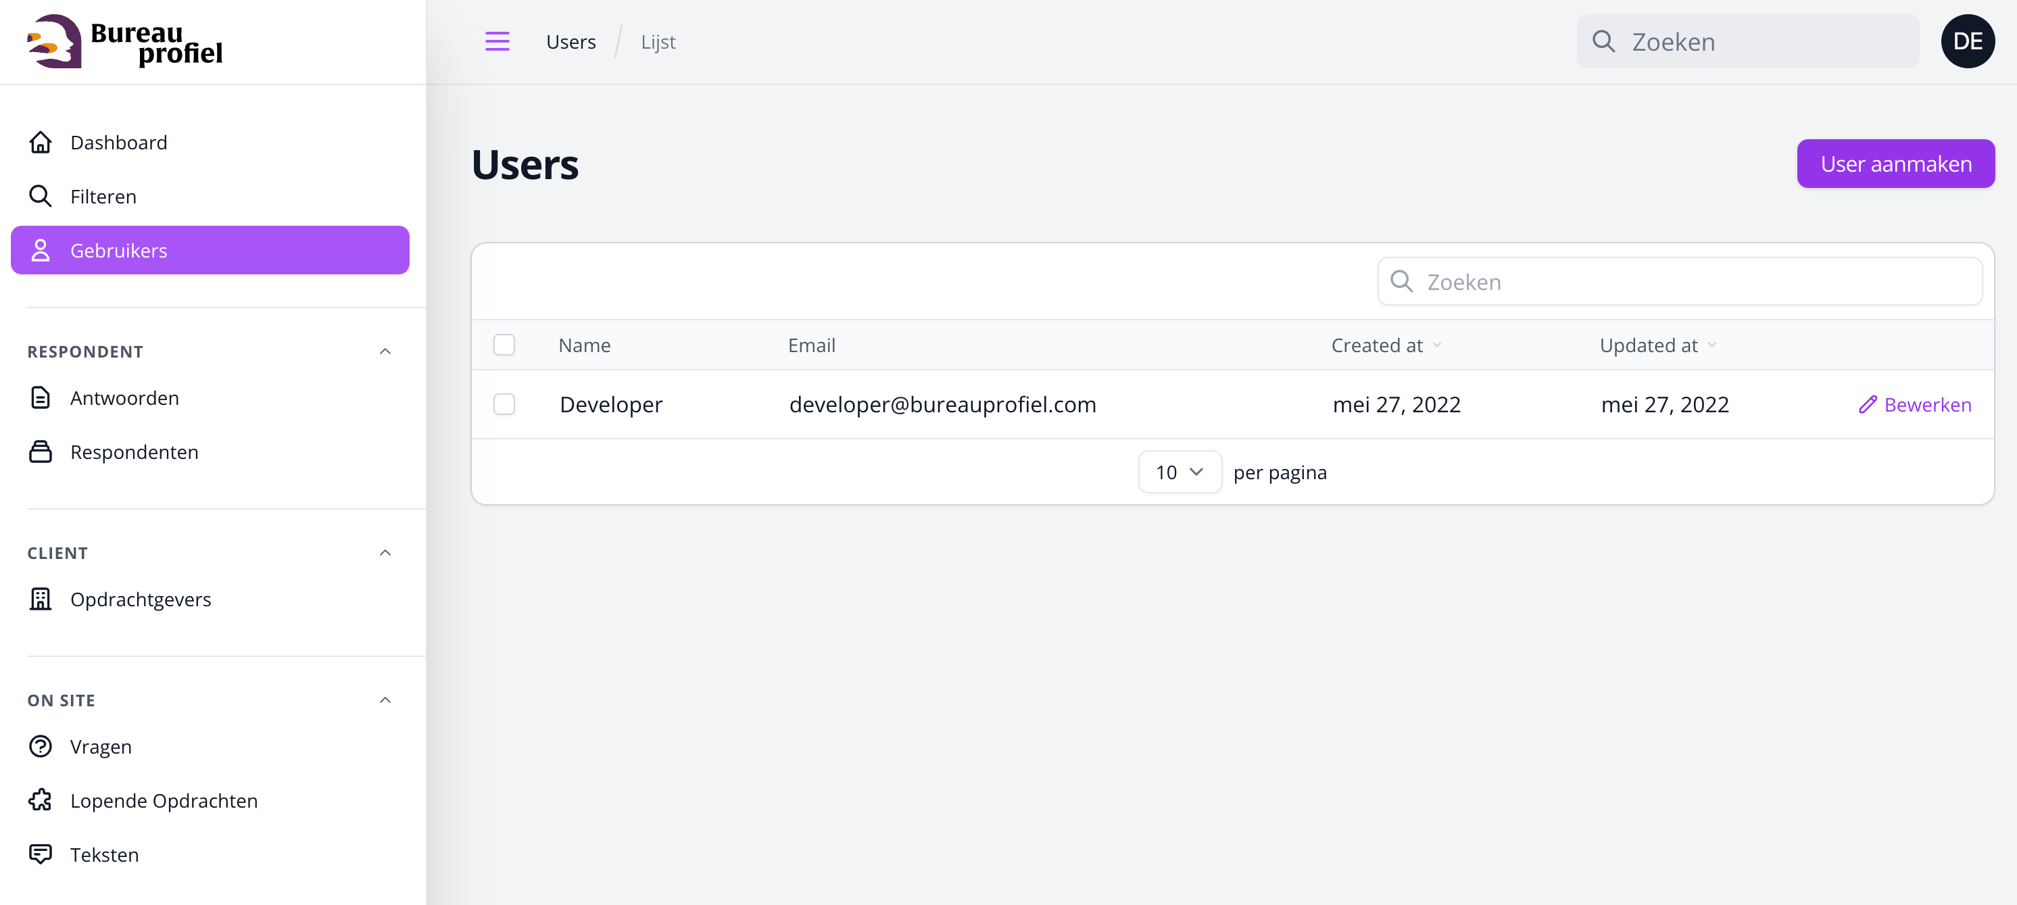Open Dashboard in the sidebar

[x=210, y=143]
